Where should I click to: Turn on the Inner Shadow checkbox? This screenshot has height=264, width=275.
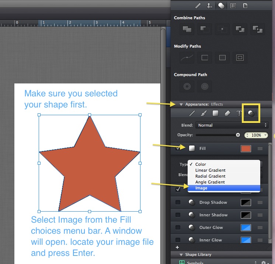pos(178,215)
